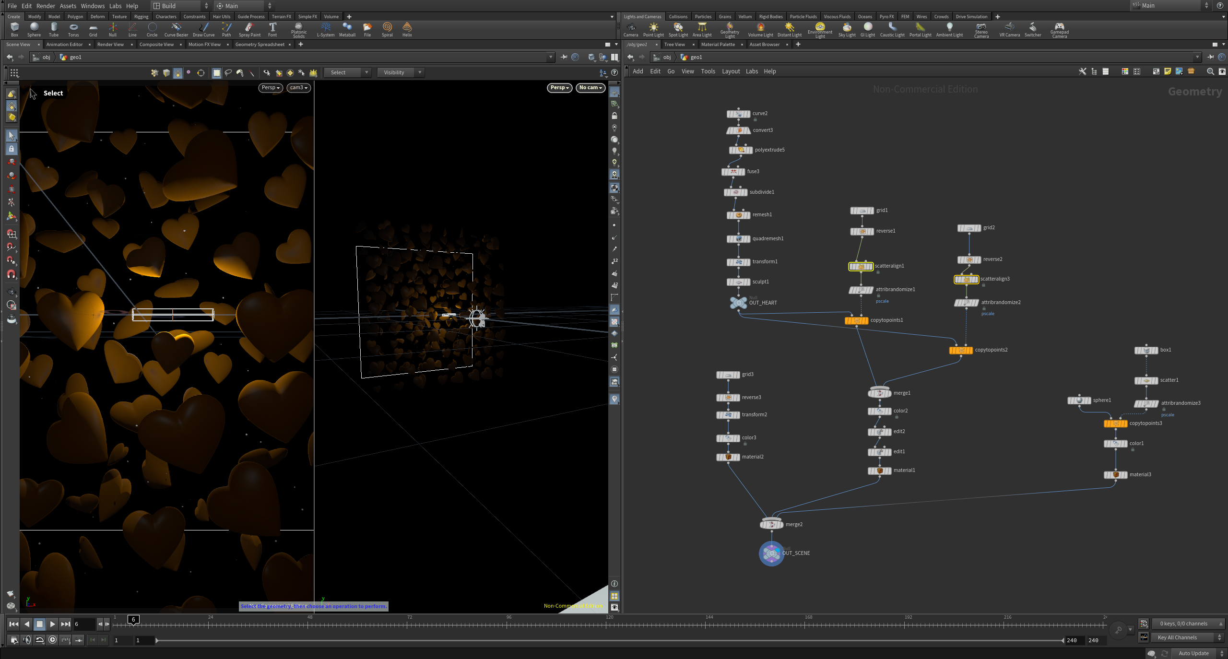This screenshot has height=659, width=1228.
Task: Click the play forward button in timeline
Action: (53, 624)
